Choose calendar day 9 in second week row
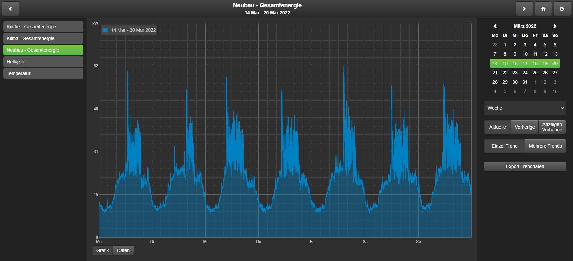This screenshot has height=261, width=573. [515, 54]
